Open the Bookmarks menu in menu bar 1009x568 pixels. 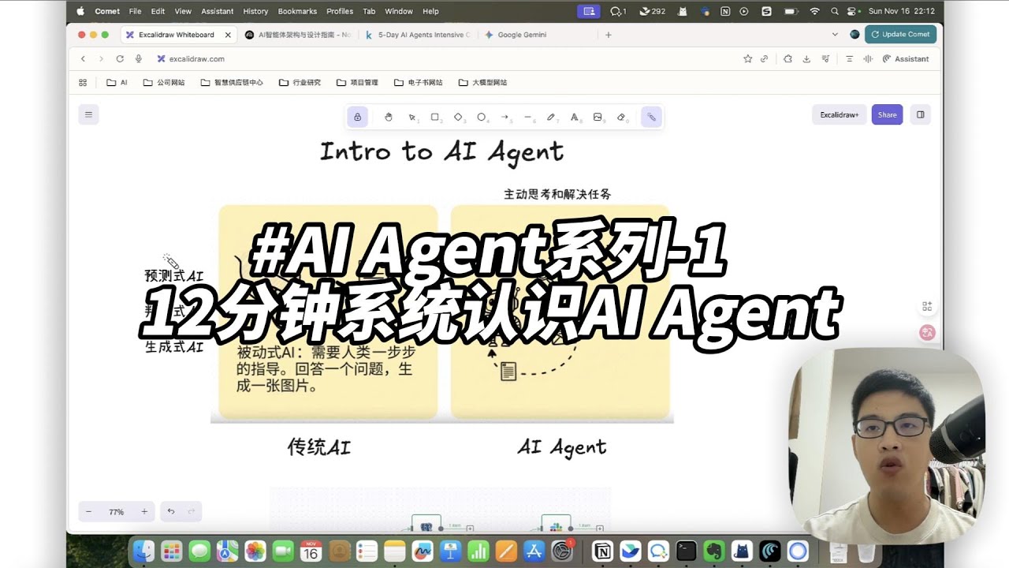297,11
